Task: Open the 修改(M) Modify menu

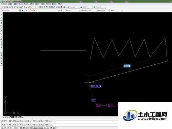Action: tap(48, 4)
